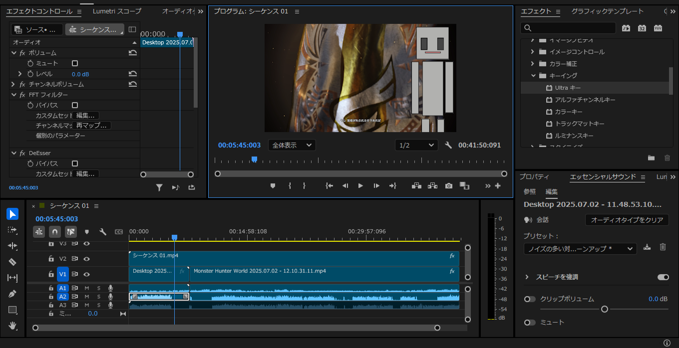Toggle nest insert sequence button
Image resolution: width=679 pixels, height=348 pixels.
pos(39,232)
